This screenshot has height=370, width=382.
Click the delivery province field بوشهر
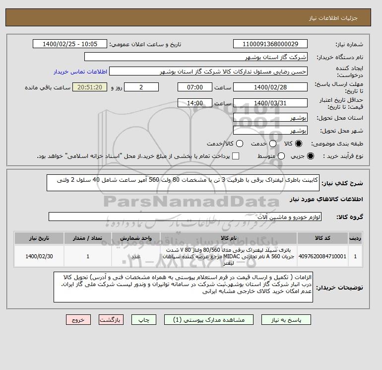click(270, 118)
